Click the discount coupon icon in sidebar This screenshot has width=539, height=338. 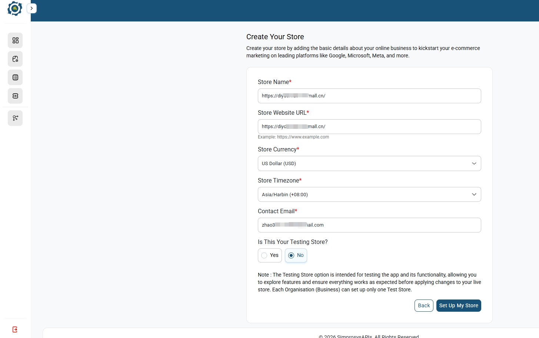coord(15,96)
